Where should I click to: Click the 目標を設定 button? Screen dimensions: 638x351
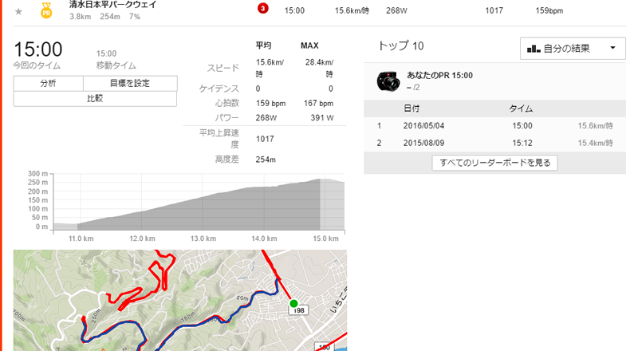click(130, 83)
